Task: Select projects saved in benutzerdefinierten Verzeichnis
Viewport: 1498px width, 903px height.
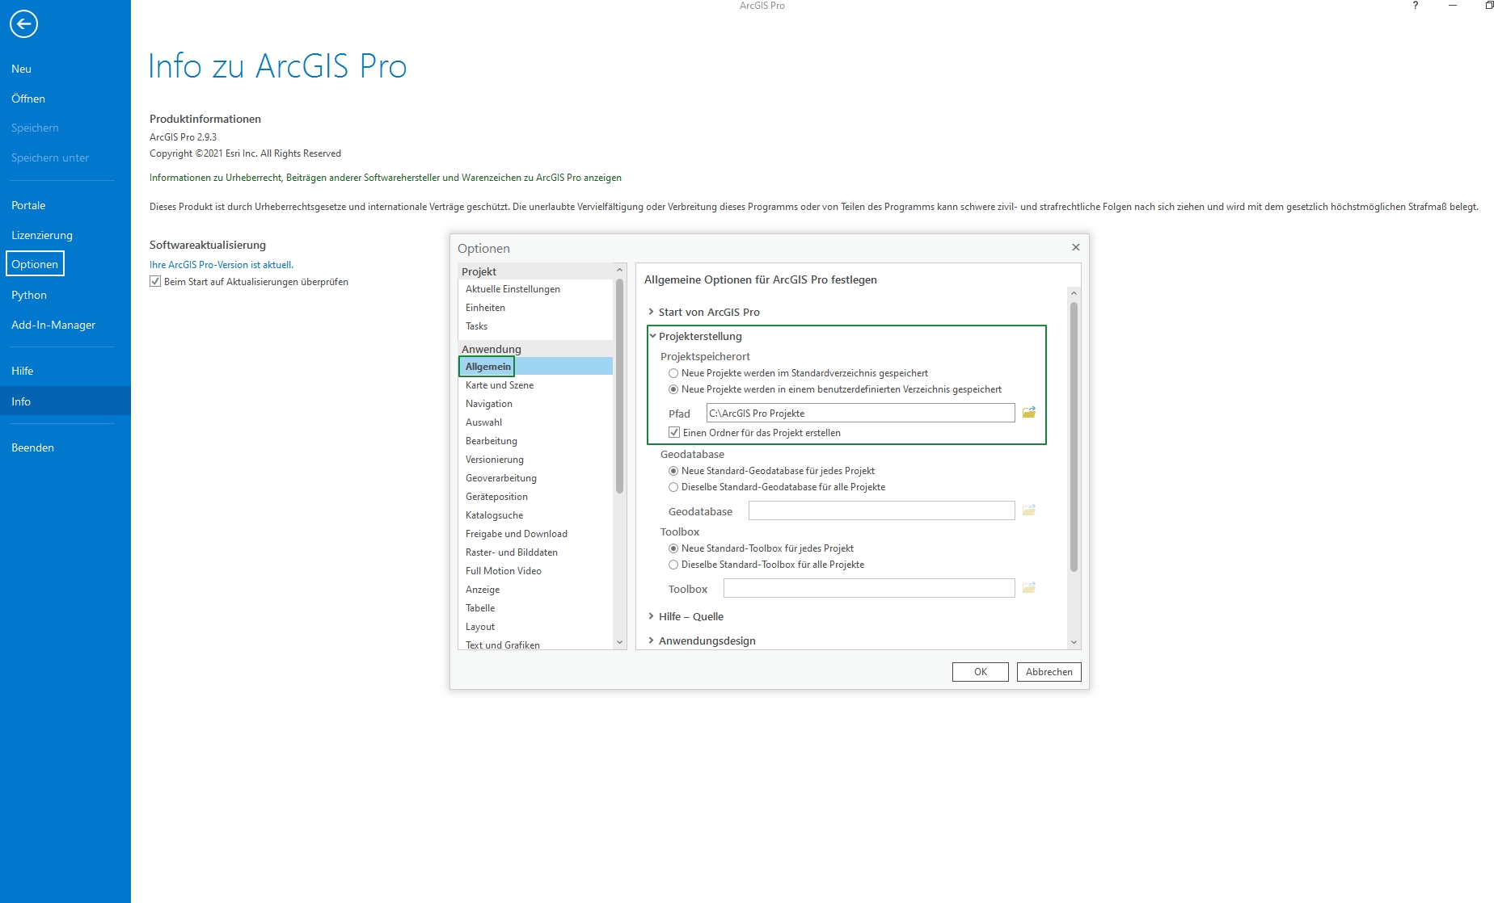Action: [x=673, y=389]
